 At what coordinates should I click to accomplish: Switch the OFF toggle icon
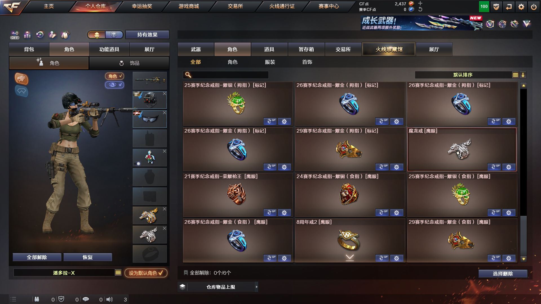pos(15,35)
